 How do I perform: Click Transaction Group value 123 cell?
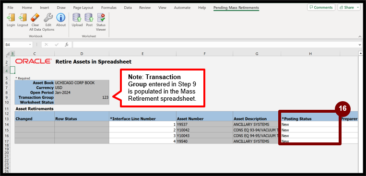coord(82,97)
